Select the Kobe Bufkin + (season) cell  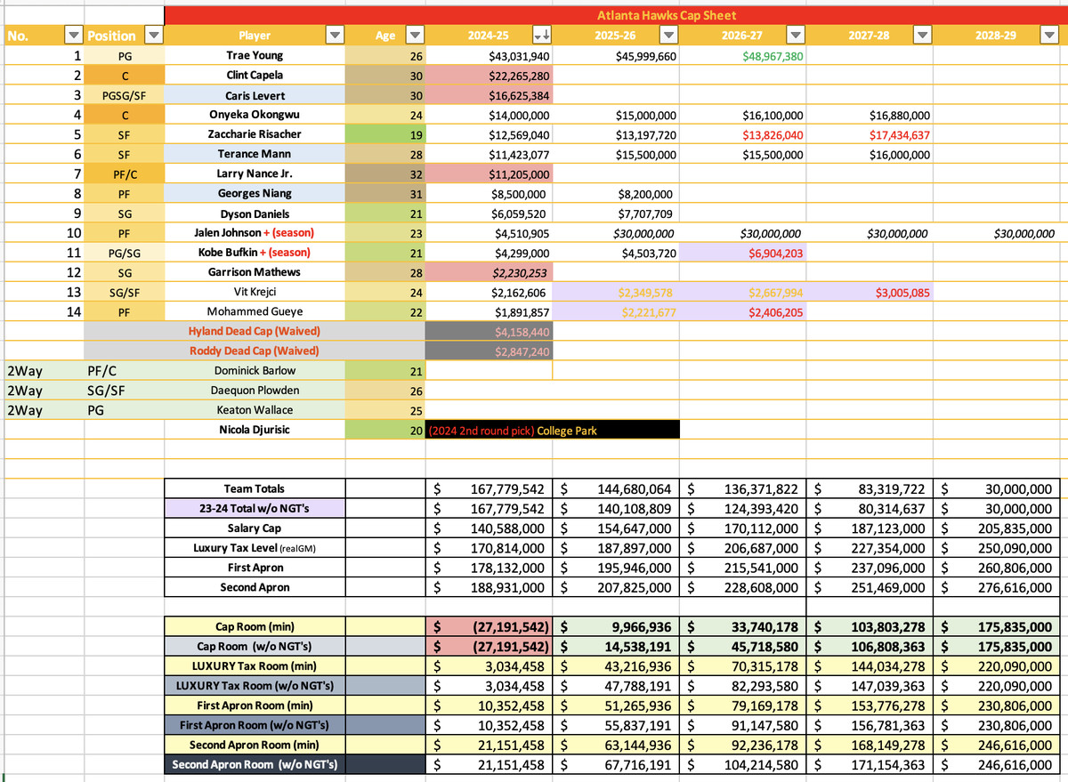pos(255,253)
